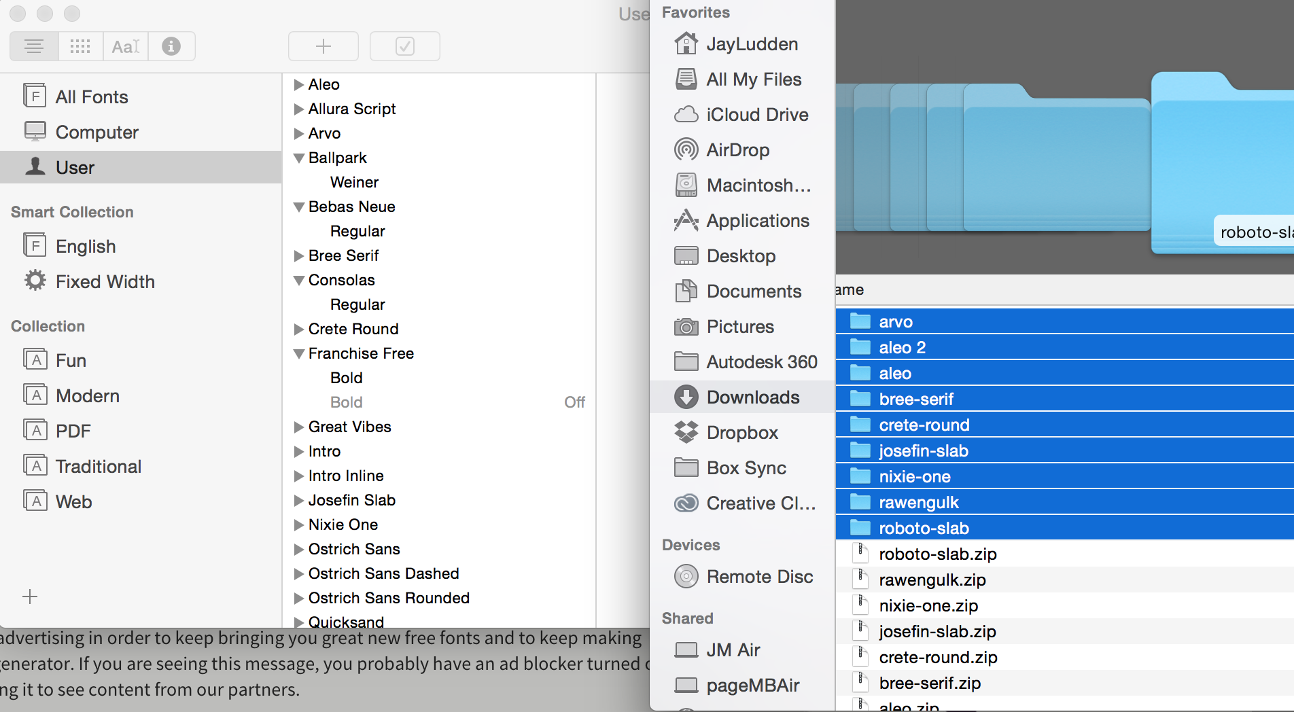Expand the Nixie One font family
Viewport: 1294px width, 712px height.
pyautogui.click(x=298, y=525)
